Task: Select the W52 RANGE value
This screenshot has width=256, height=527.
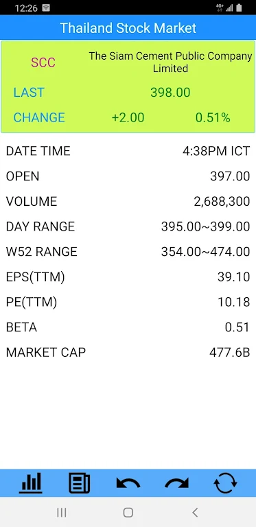Action: 206,252
